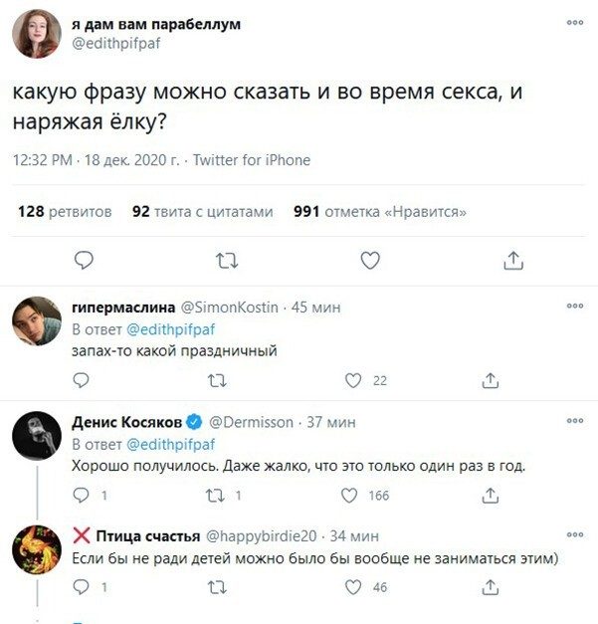View the 128 retweets list
598x624 pixels.
click(x=65, y=211)
